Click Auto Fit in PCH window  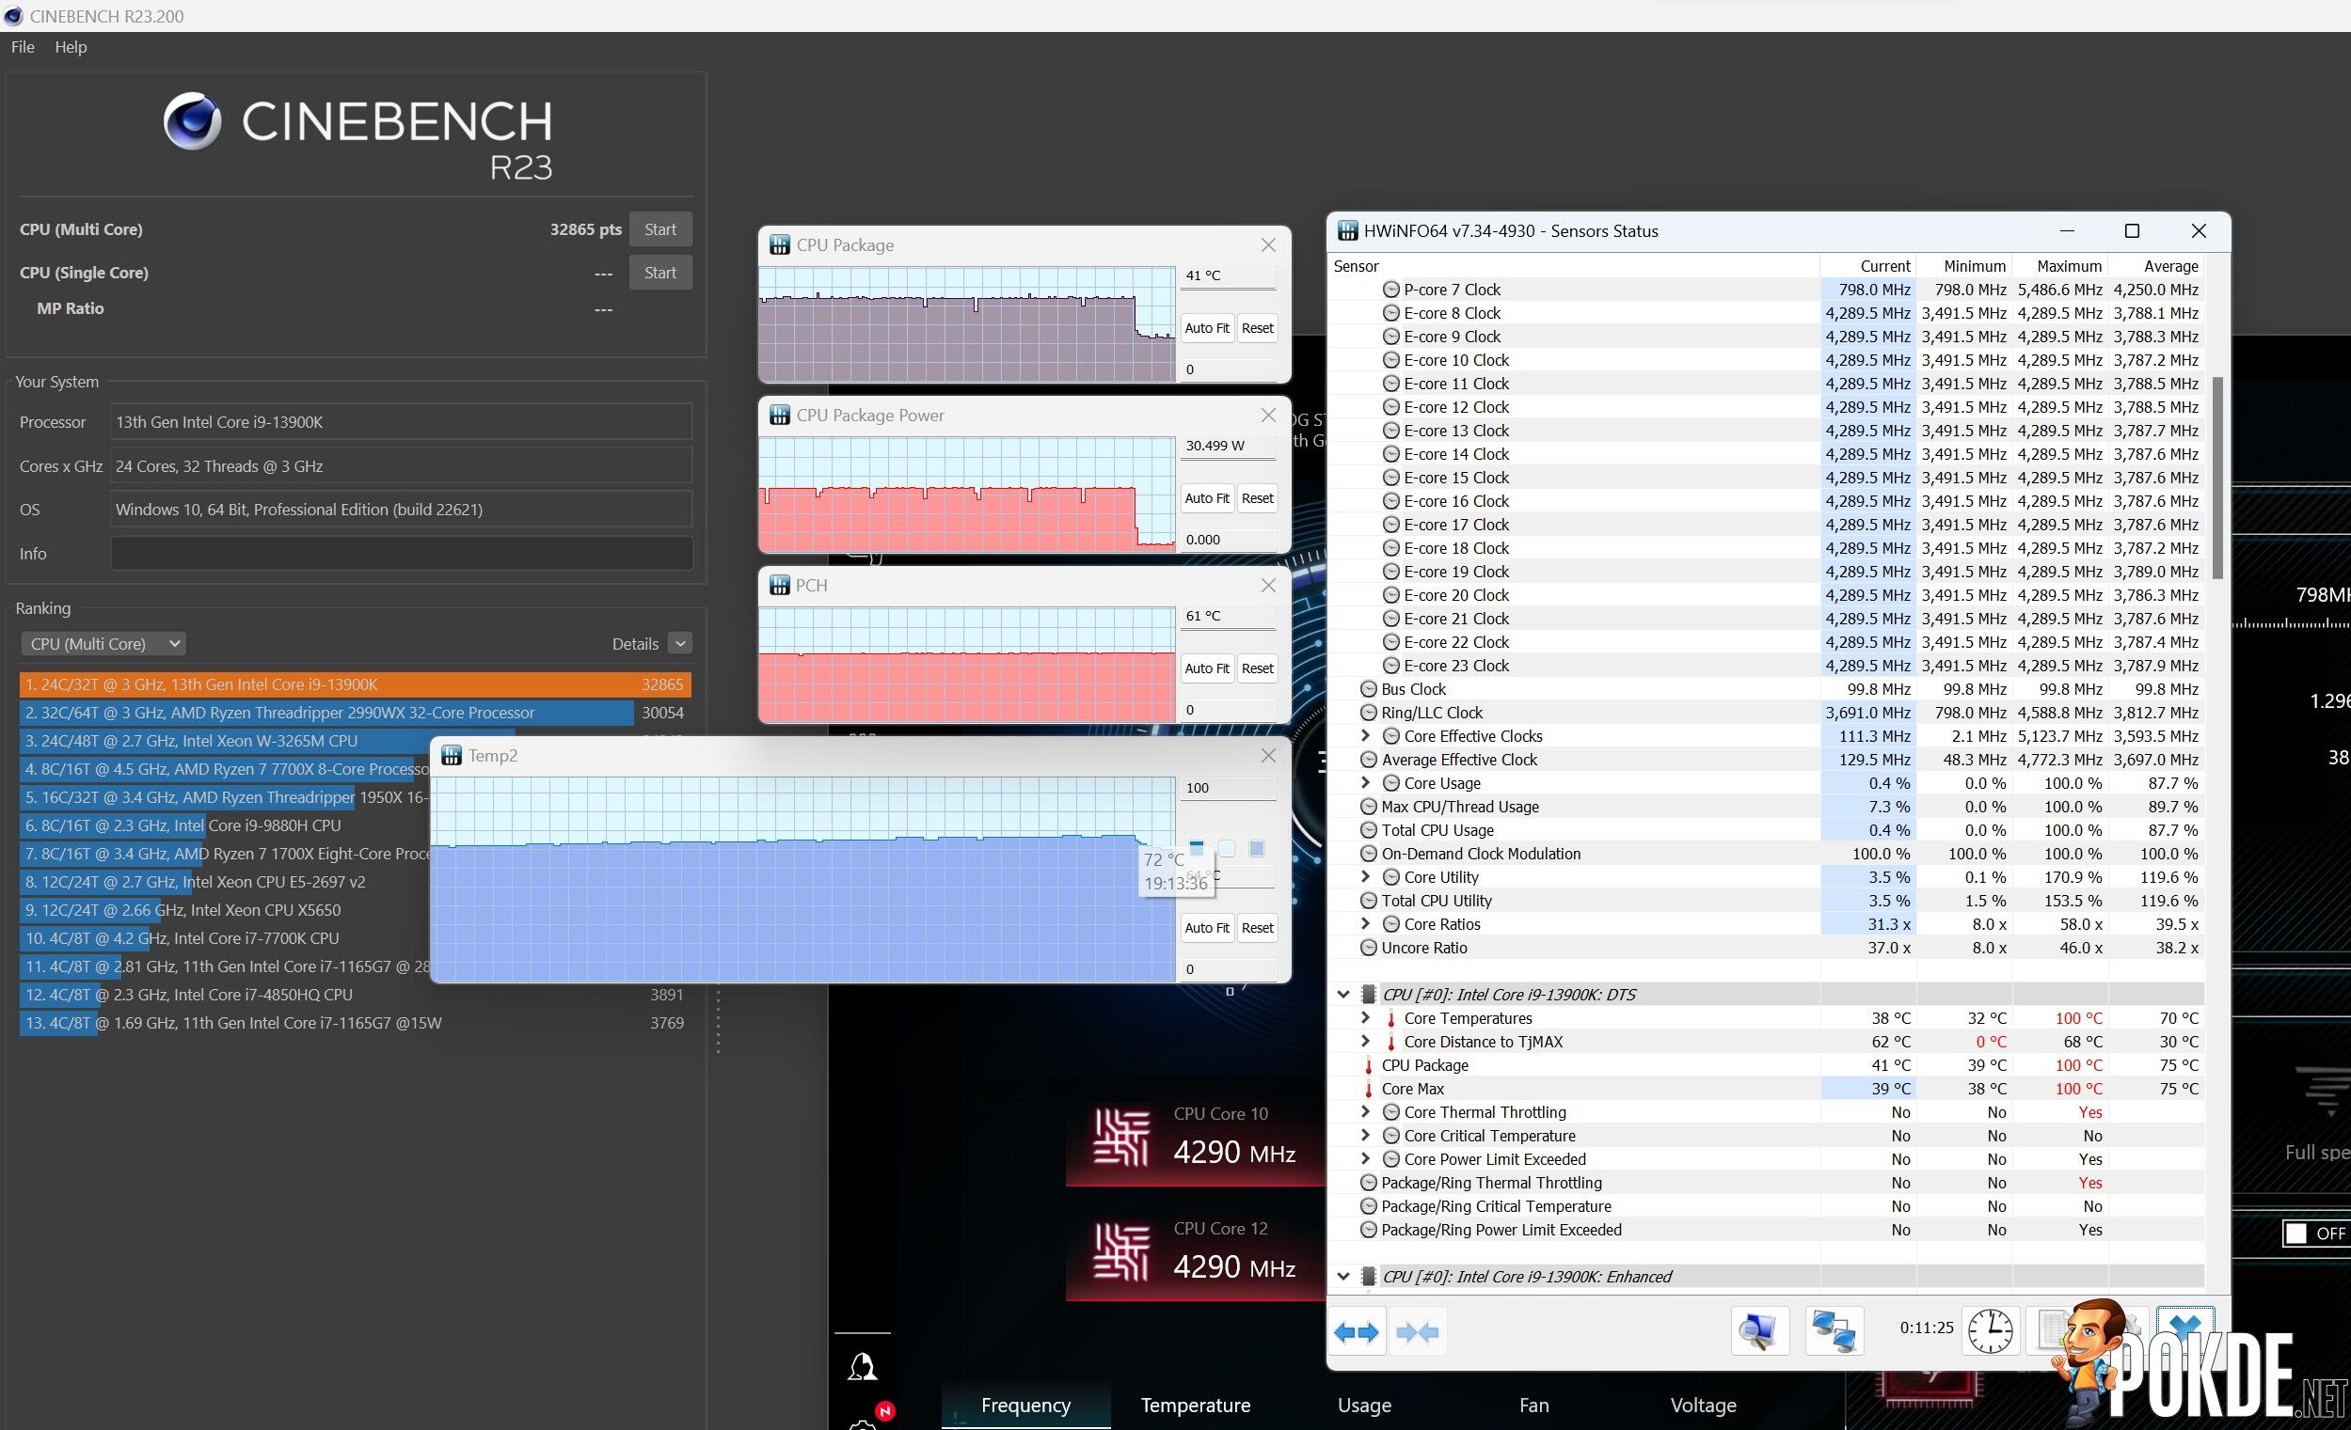point(1207,668)
